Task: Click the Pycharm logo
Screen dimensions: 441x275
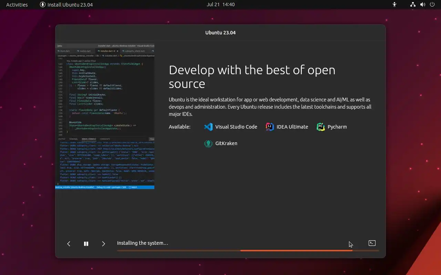Action: [x=321, y=127]
